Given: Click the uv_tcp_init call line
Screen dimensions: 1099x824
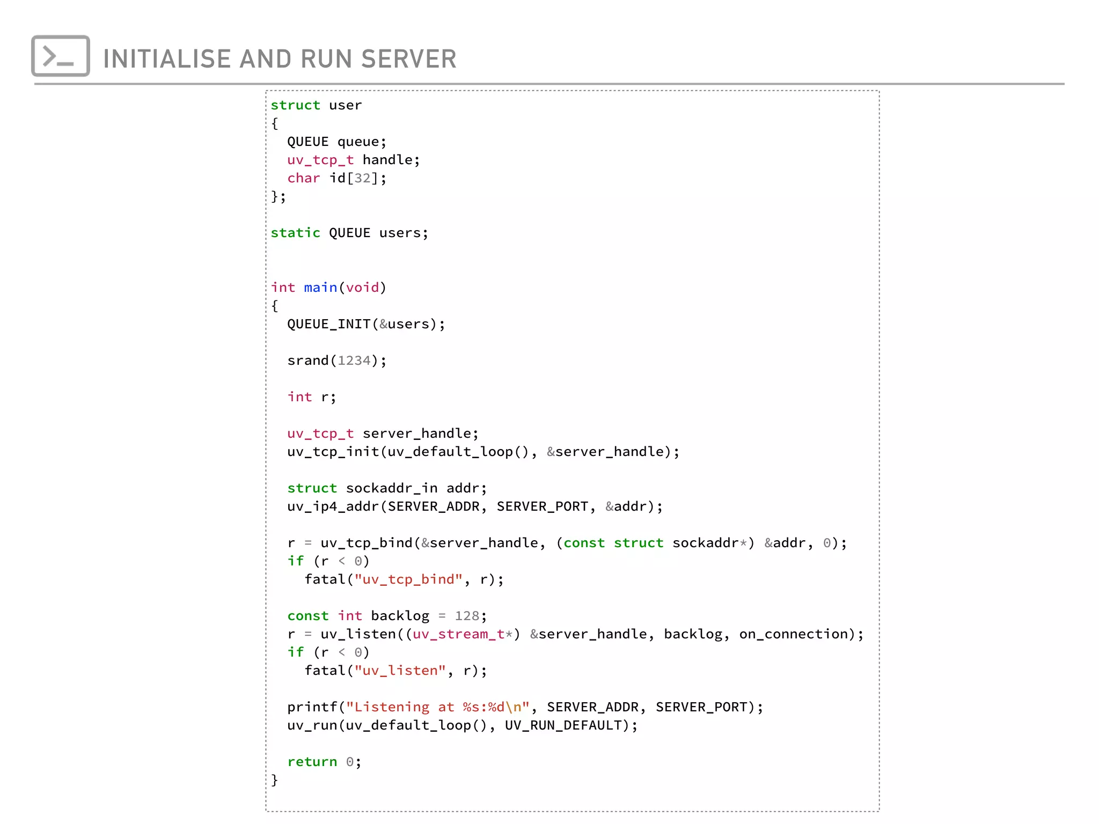Looking at the screenshot, I should (x=483, y=452).
